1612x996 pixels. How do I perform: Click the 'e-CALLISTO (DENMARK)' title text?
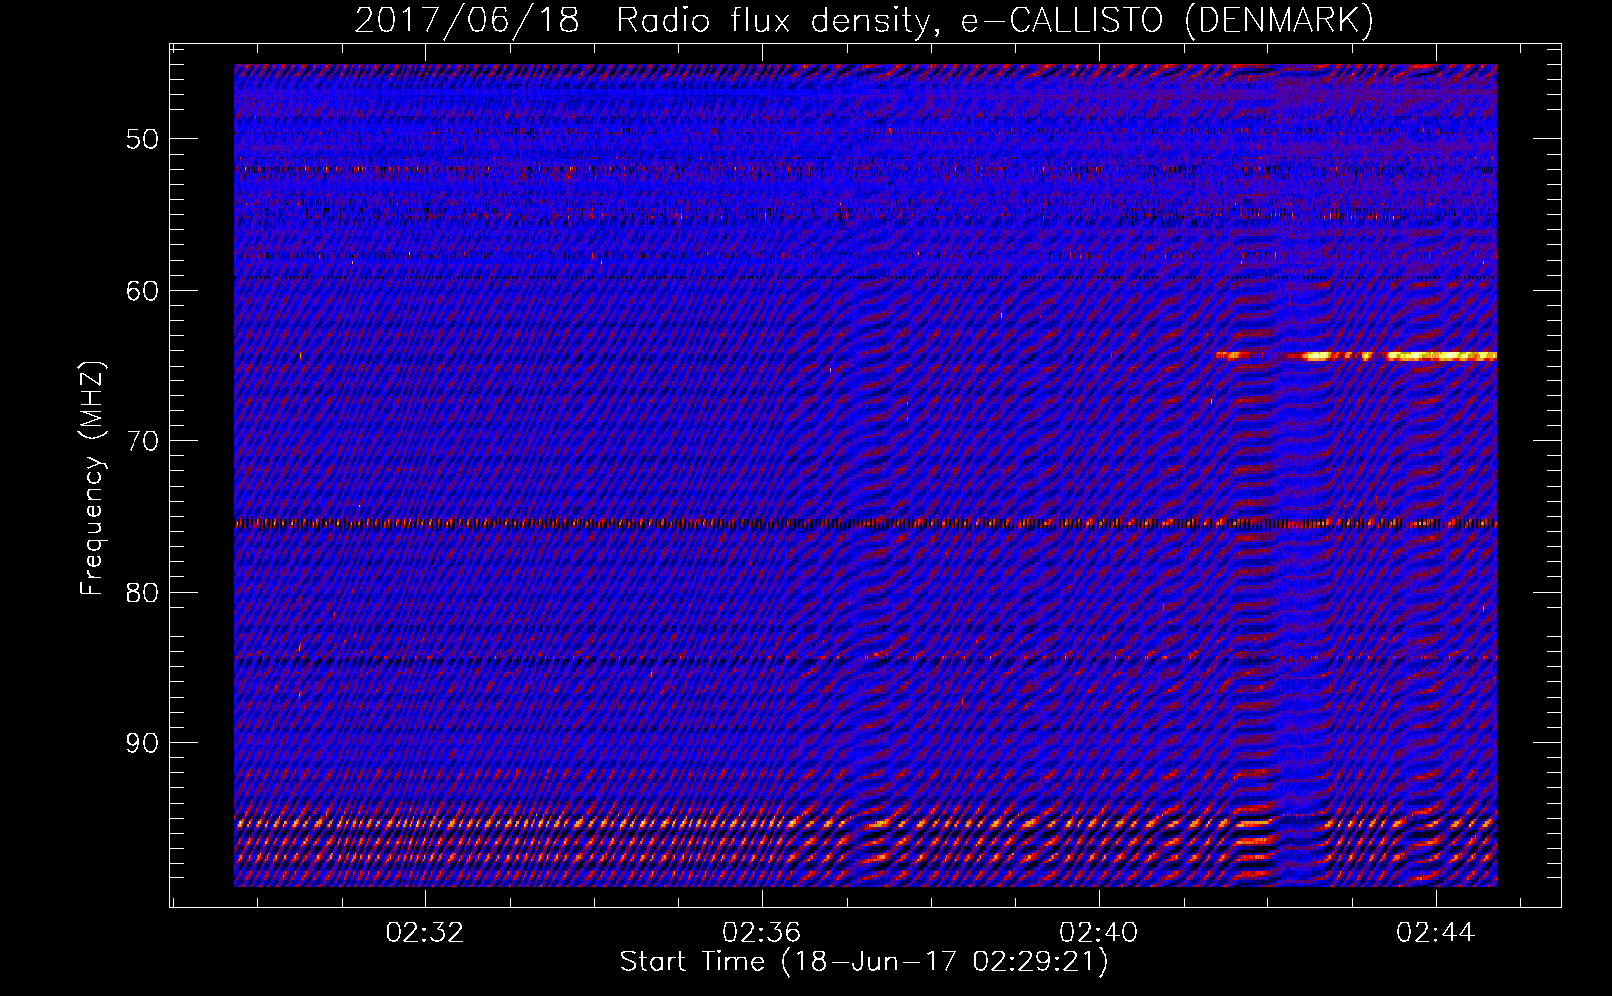pos(1167,21)
